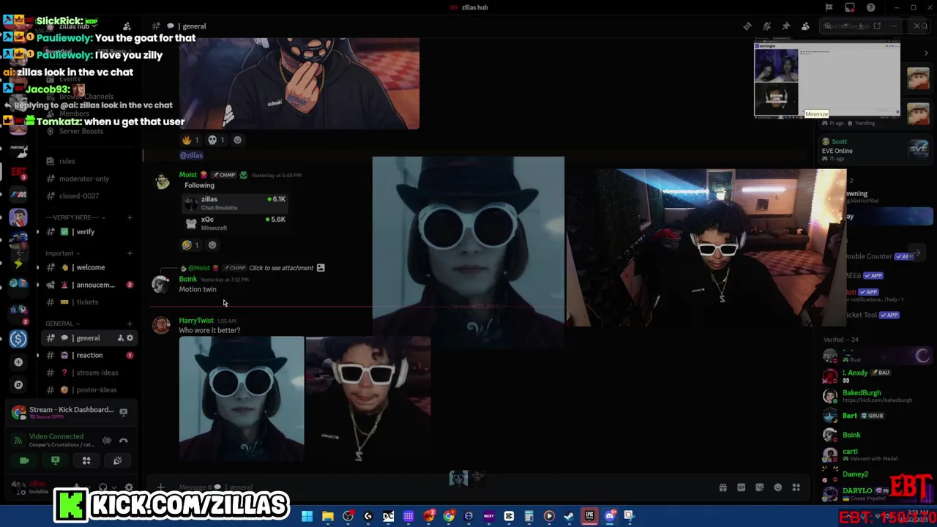The image size is (937, 527).
Task: Open edit-channel gear on general channel
Action: pos(130,338)
